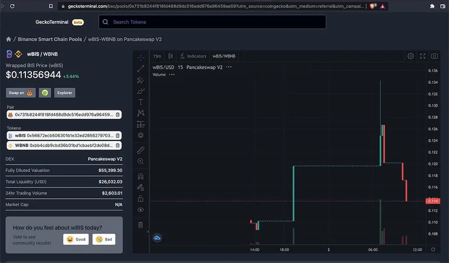Screen dimensions: 449x263
Task: Toggle the magnet mode tool
Action: point(141,176)
